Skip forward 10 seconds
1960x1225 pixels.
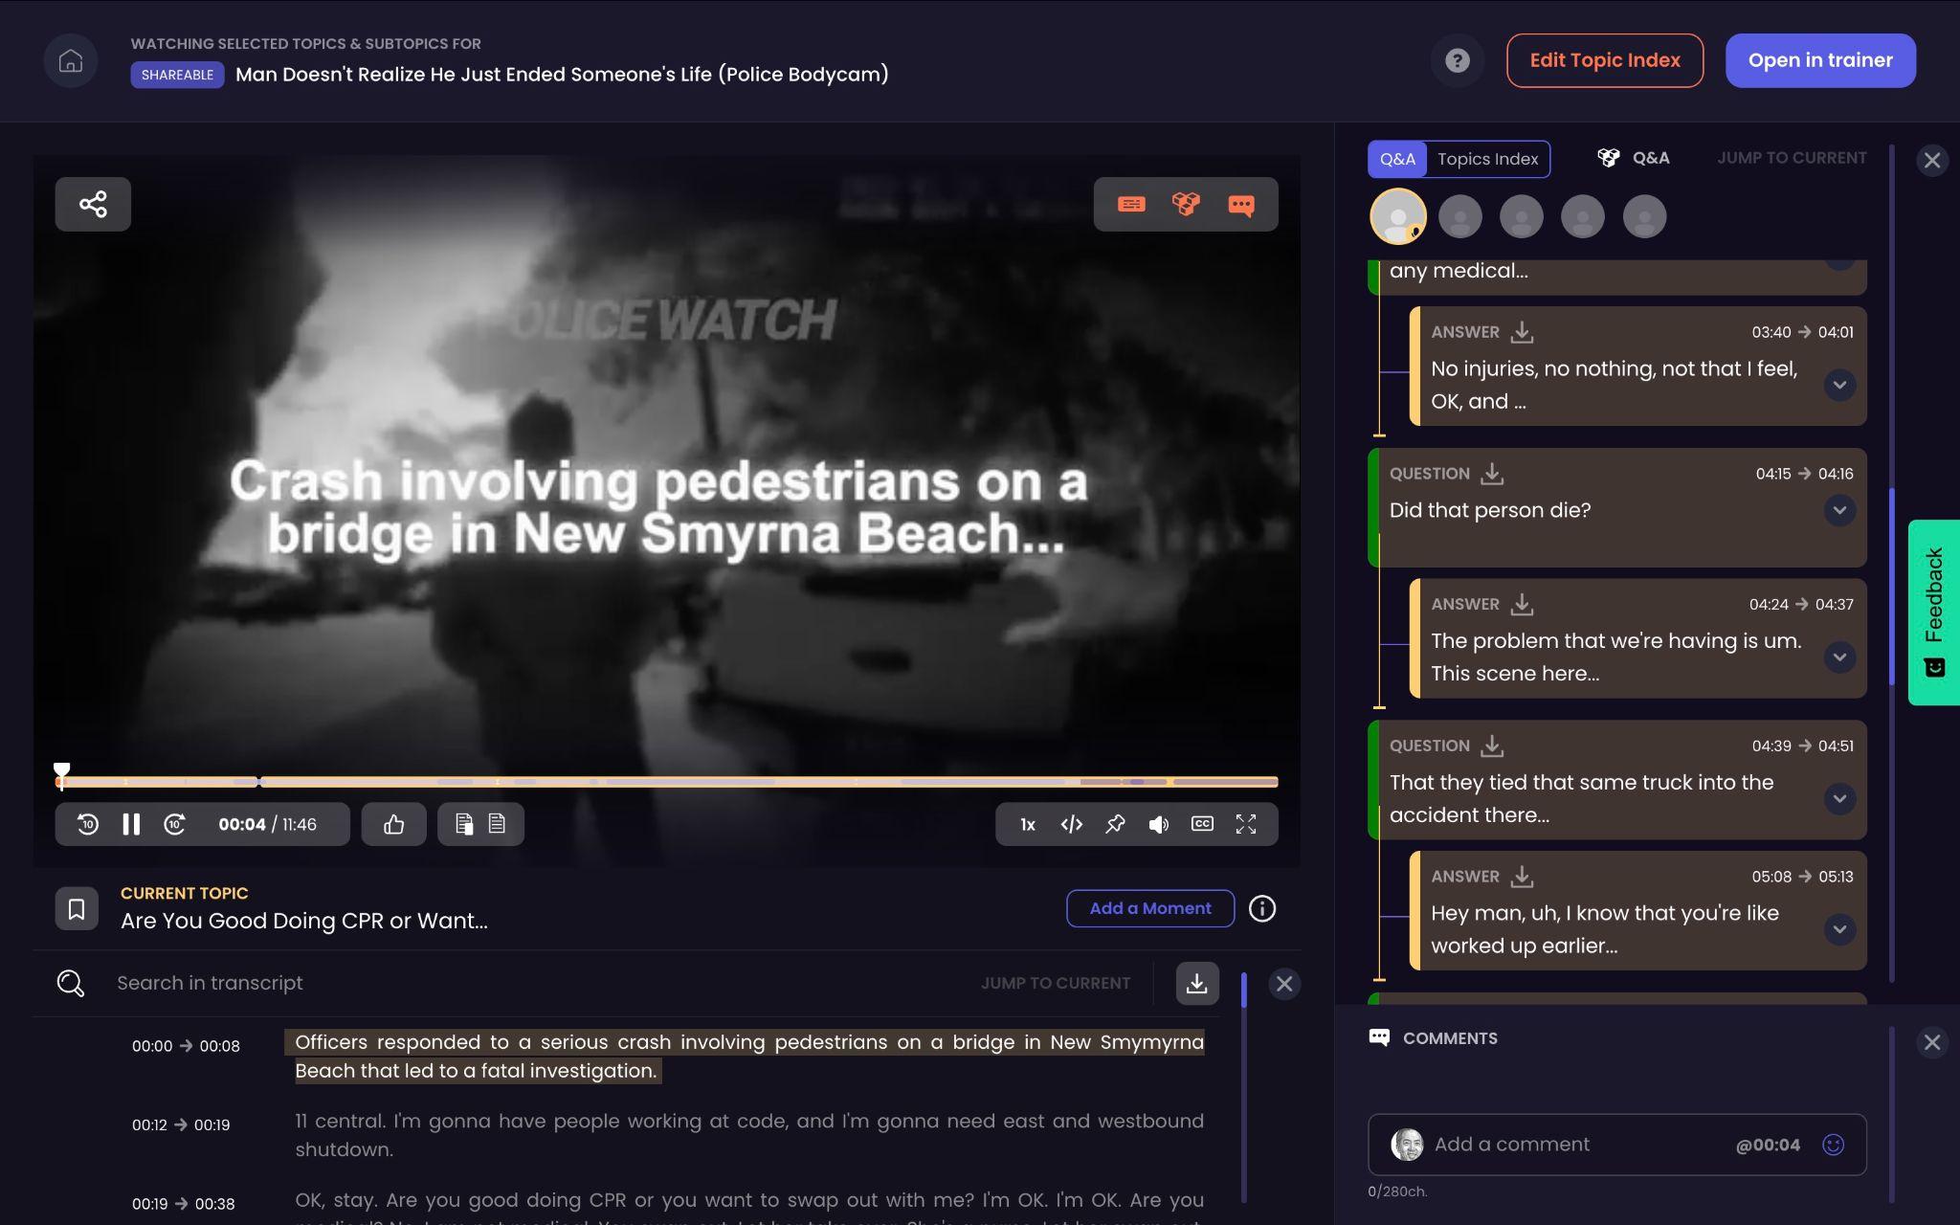click(x=174, y=824)
